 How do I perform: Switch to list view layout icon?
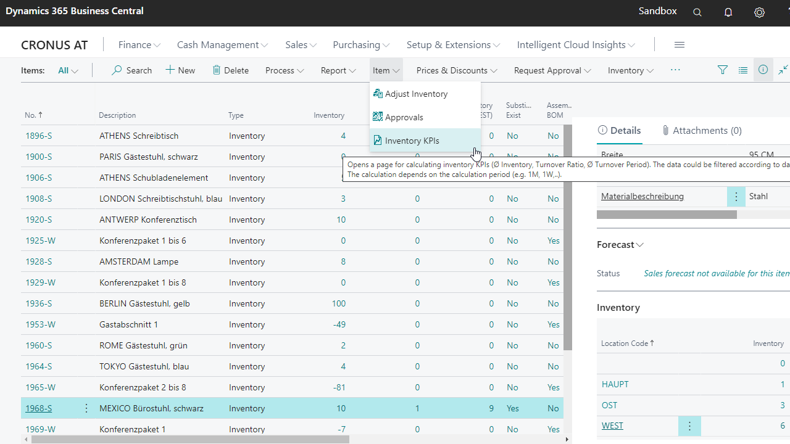point(743,70)
